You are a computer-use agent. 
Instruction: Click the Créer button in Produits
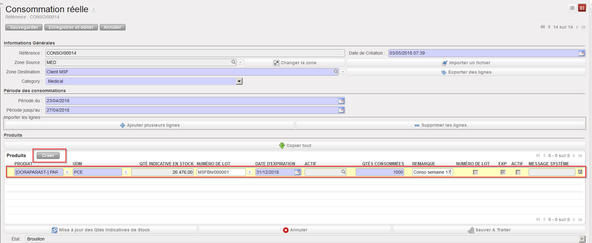tap(48, 156)
